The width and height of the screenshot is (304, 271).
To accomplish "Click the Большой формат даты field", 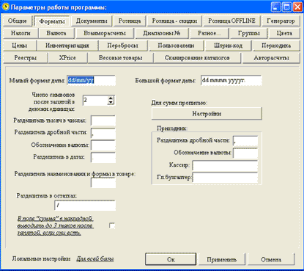I will [231, 80].
